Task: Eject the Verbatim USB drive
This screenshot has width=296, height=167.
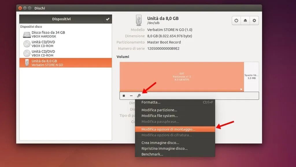Action: point(245,21)
